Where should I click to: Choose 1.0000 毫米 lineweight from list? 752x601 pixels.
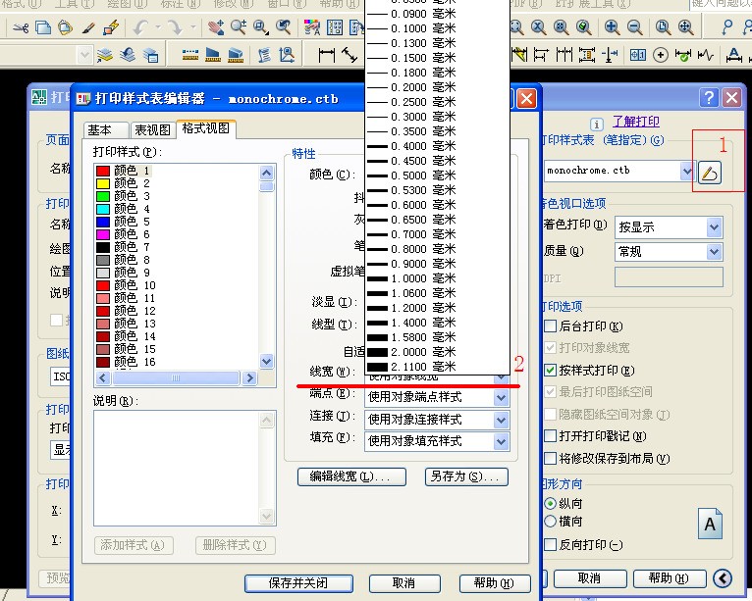pos(437,278)
